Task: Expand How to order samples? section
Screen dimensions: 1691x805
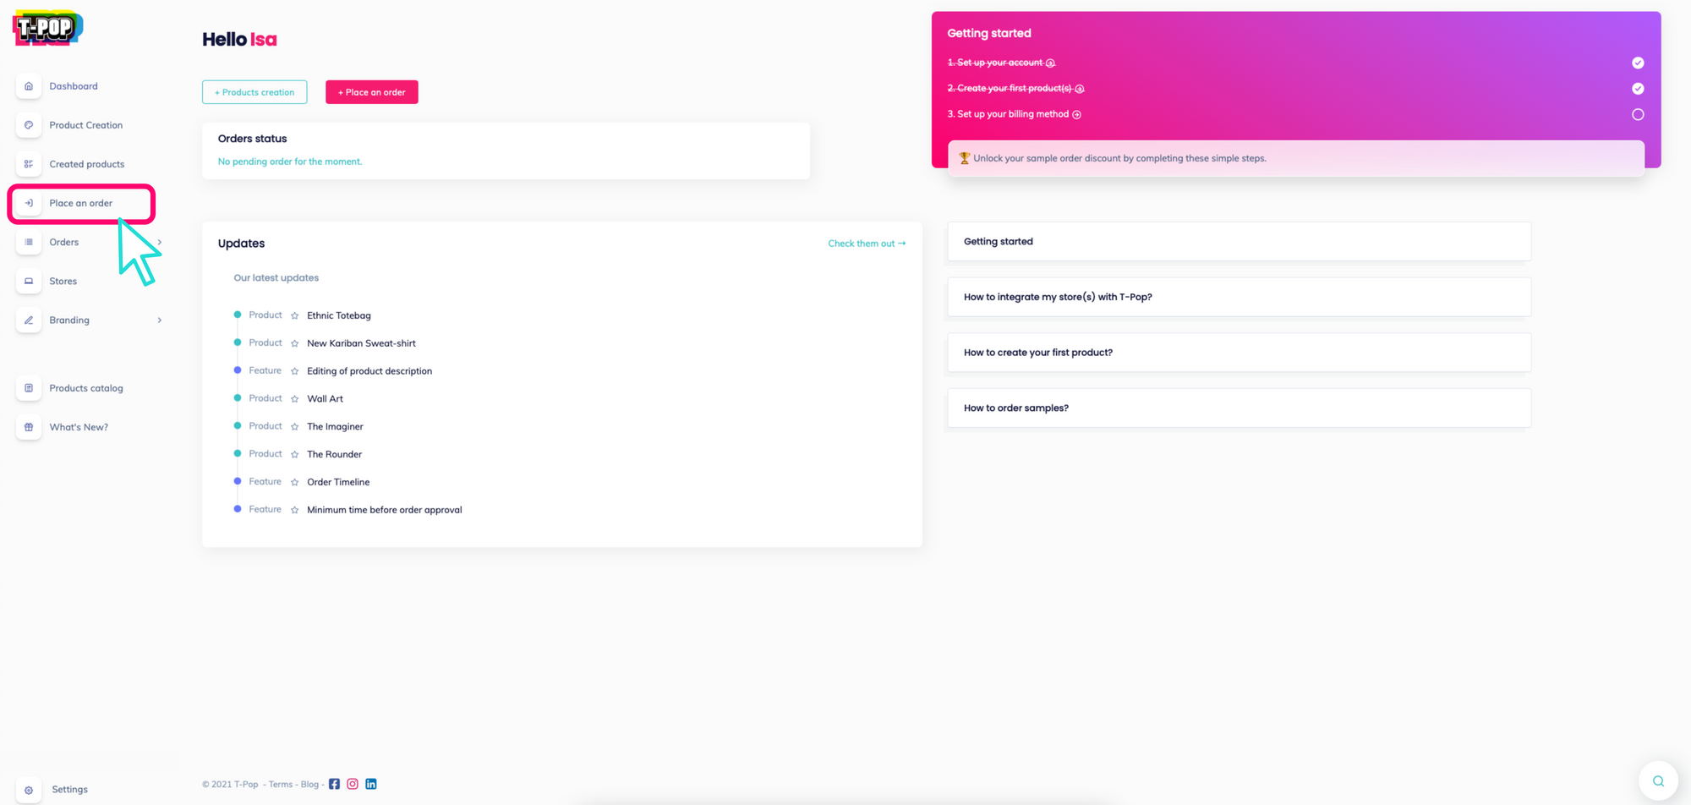Action: (x=1238, y=408)
